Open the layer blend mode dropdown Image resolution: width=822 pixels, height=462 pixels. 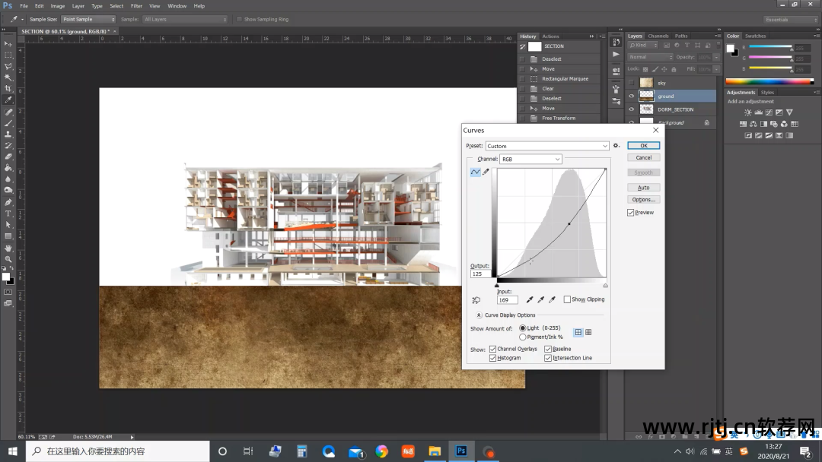pos(650,57)
